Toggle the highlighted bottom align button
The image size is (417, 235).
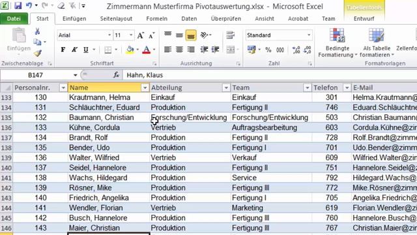pyautogui.click(x=191, y=35)
